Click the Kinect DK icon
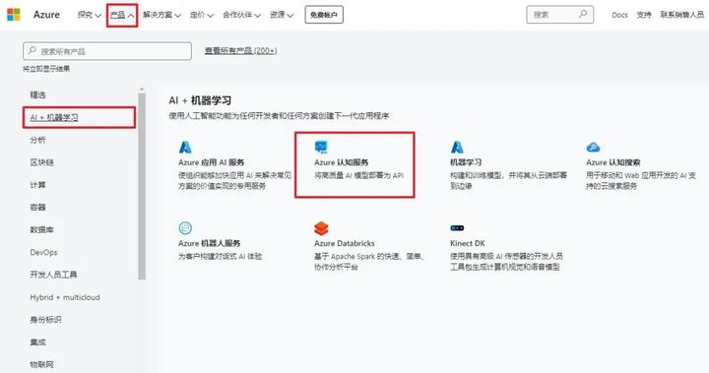The width and height of the screenshot is (709, 373). click(x=457, y=228)
